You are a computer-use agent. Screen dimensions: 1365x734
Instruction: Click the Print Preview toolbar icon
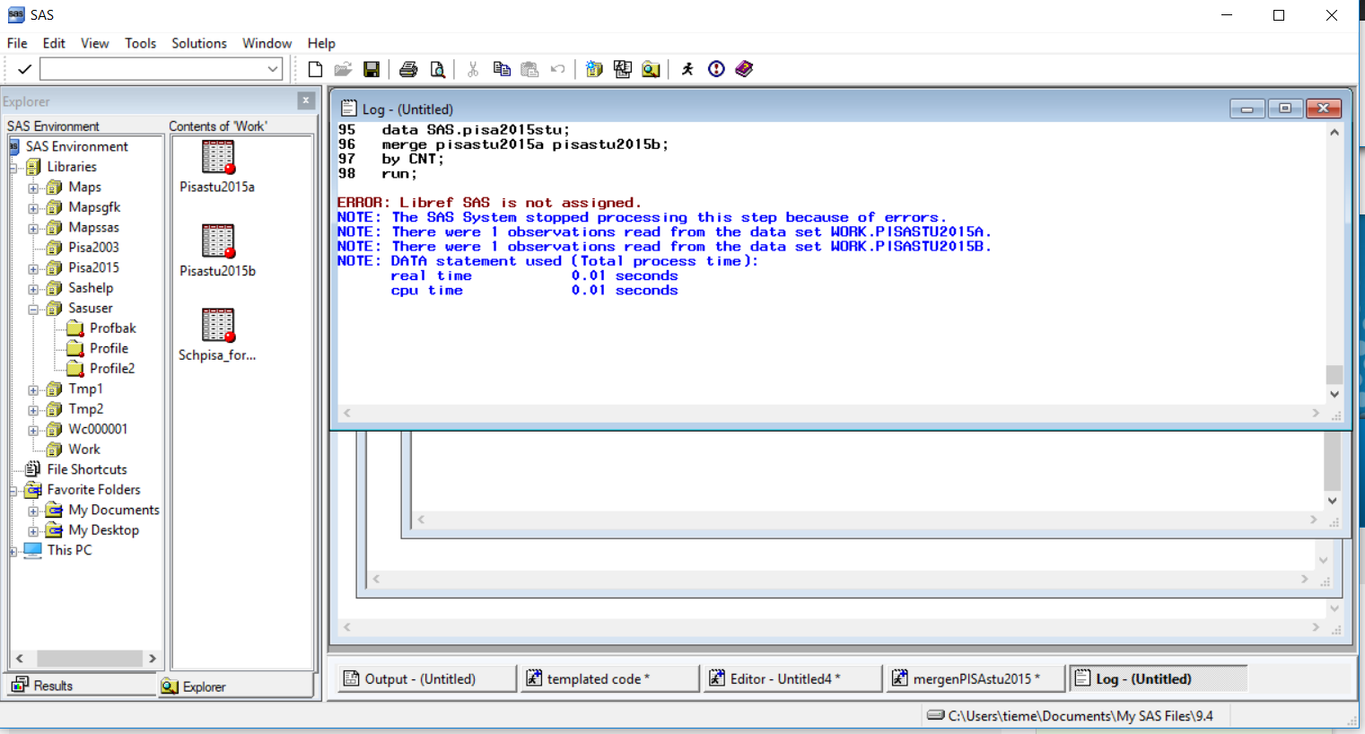[x=438, y=69]
